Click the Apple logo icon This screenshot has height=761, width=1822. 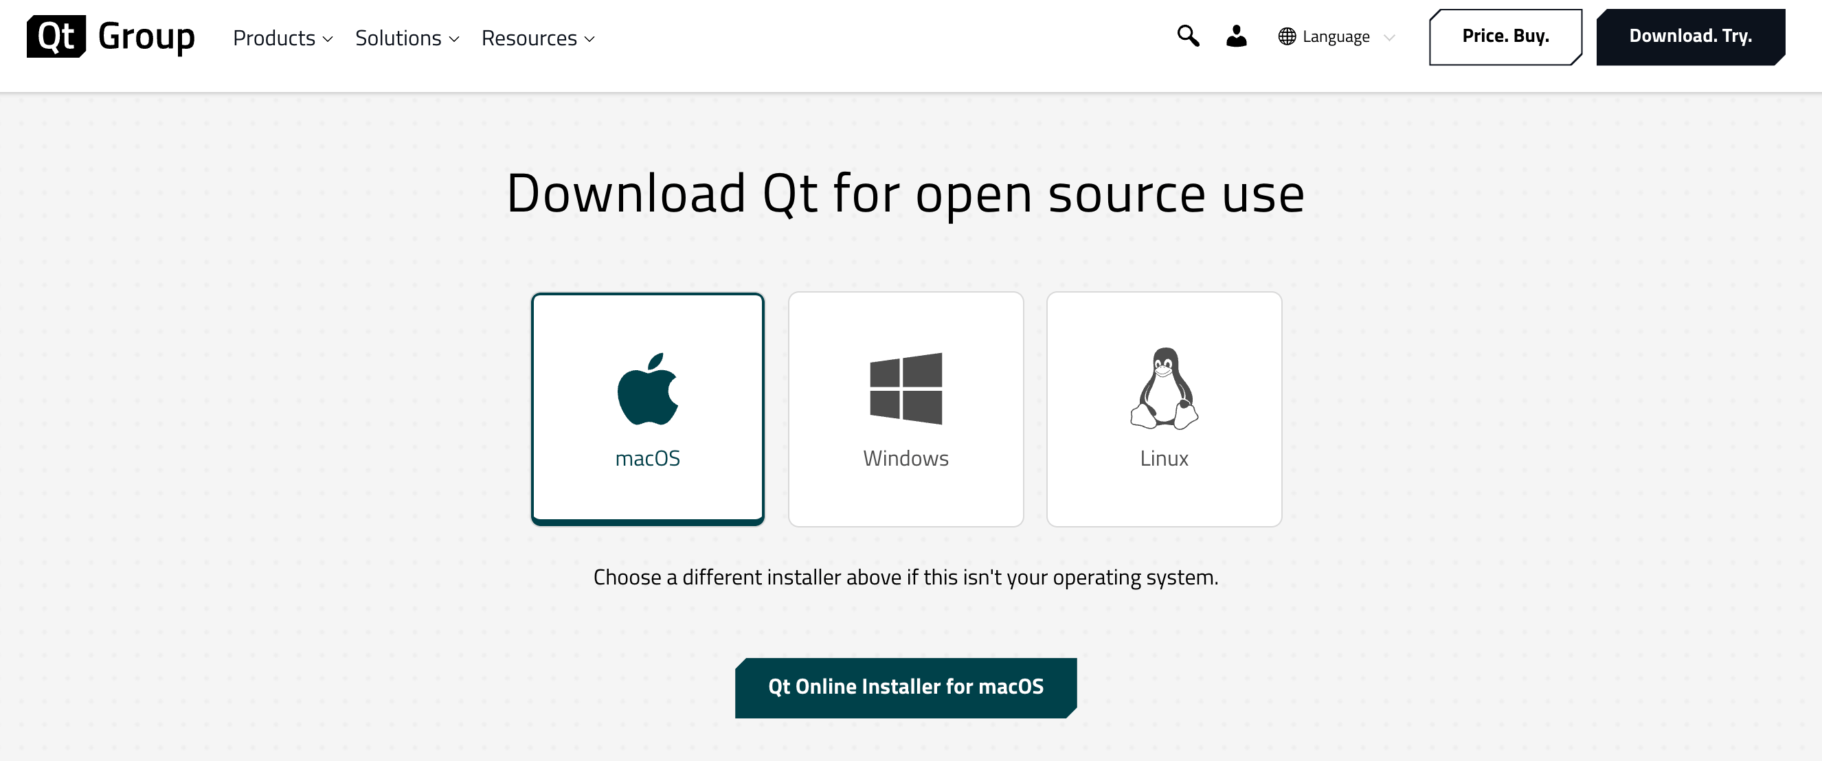pyautogui.click(x=647, y=389)
